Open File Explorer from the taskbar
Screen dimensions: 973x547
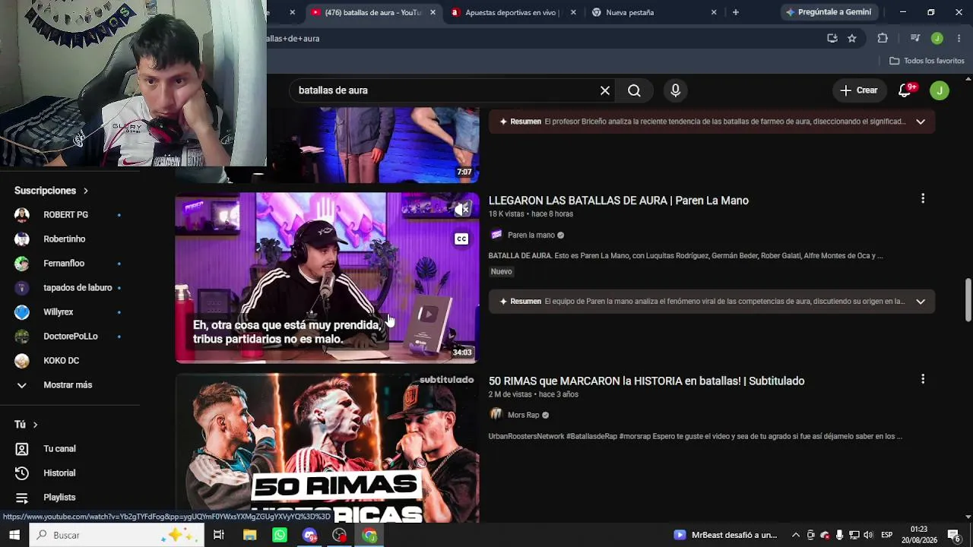point(249,535)
